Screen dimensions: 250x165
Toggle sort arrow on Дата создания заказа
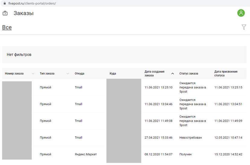point(172,74)
